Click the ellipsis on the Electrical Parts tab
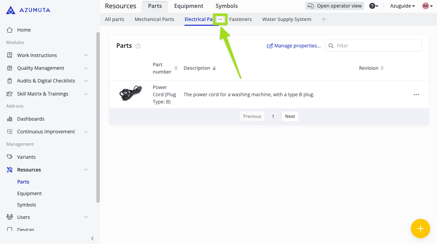Image resolution: width=437 pixels, height=244 pixels. pyautogui.click(x=220, y=19)
